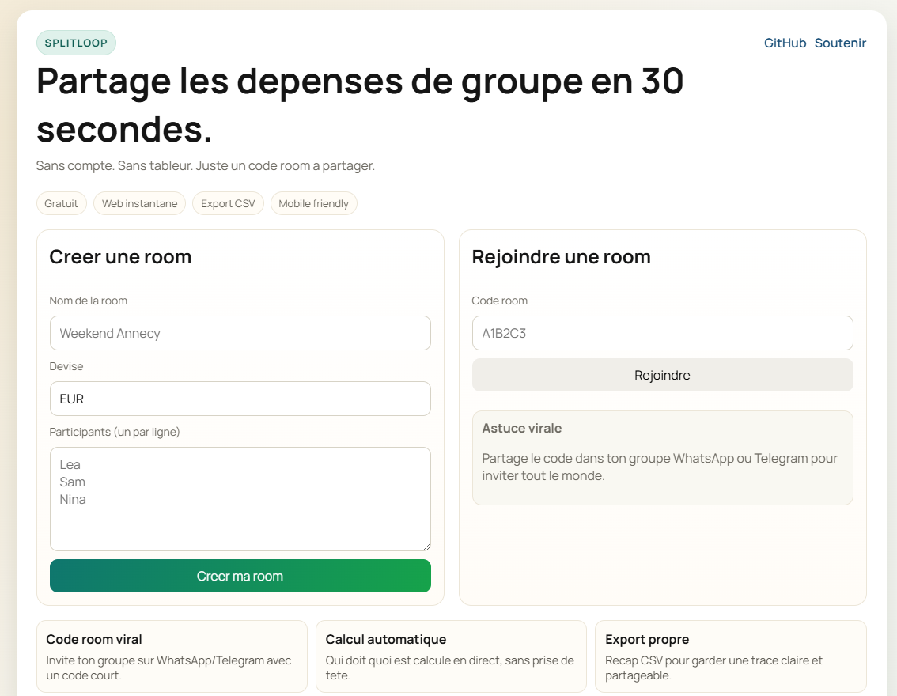Image resolution: width=897 pixels, height=696 pixels.
Task: Click the Export CSV tag pill
Action: point(228,203)
